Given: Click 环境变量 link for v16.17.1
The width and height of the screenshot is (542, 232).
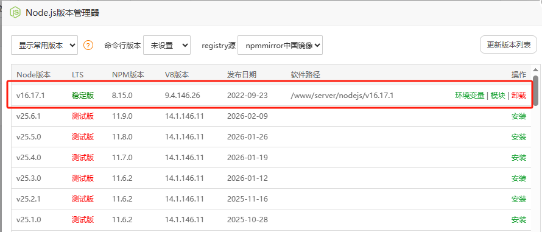Looking at the screenshot, I should pos(470,96).
